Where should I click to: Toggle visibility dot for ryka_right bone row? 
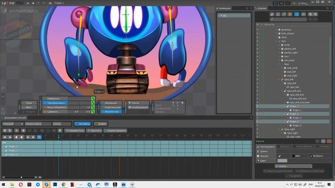tap(258, 129)
